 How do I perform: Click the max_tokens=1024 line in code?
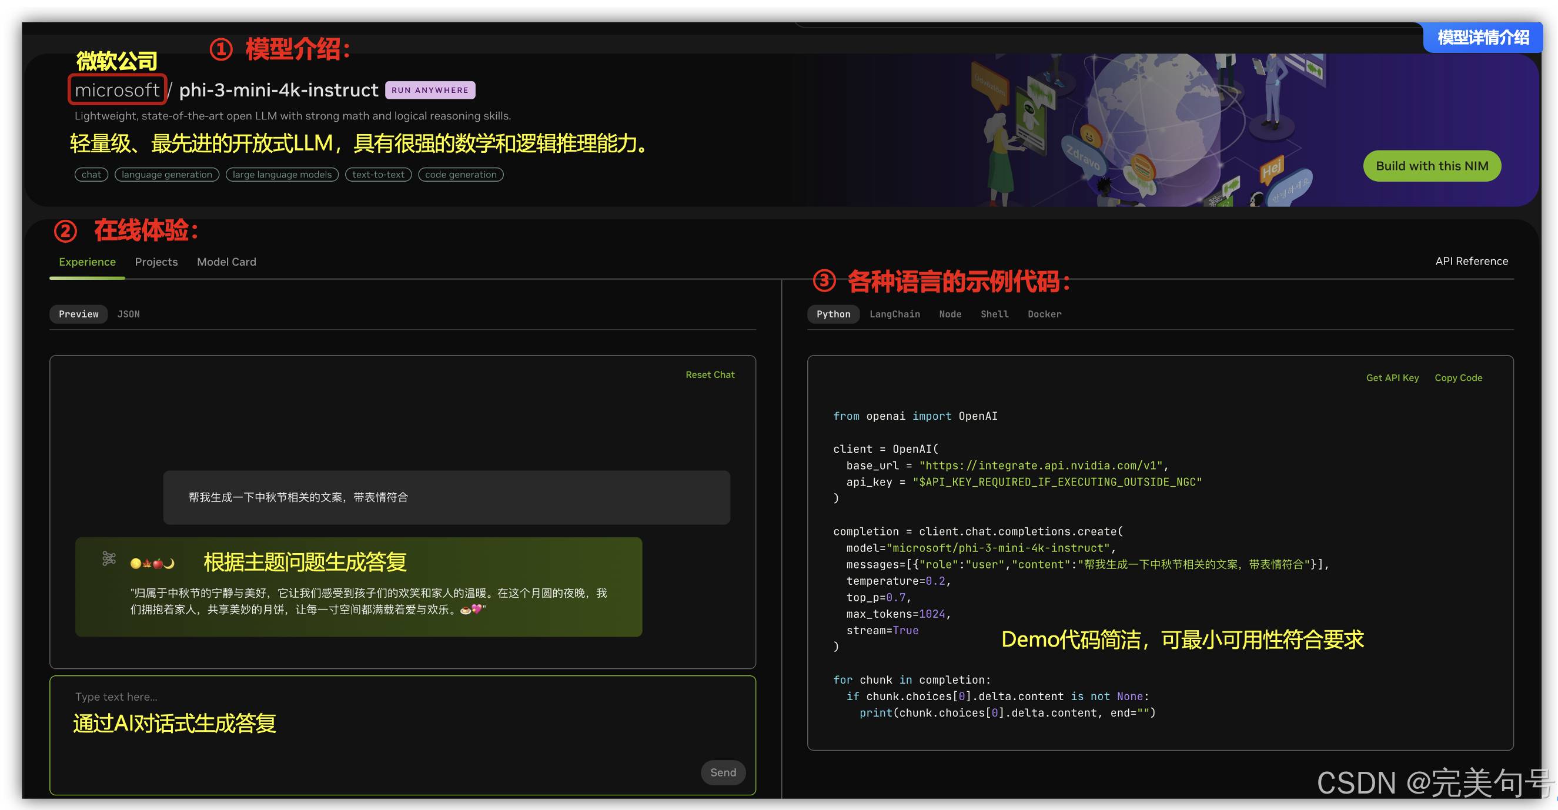point(899,614)
